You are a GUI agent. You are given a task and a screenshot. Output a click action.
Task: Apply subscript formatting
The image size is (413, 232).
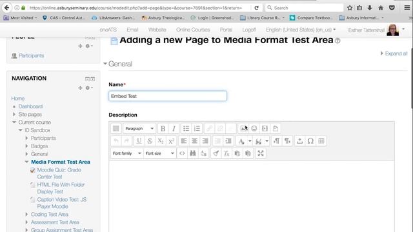coord(161,140)
